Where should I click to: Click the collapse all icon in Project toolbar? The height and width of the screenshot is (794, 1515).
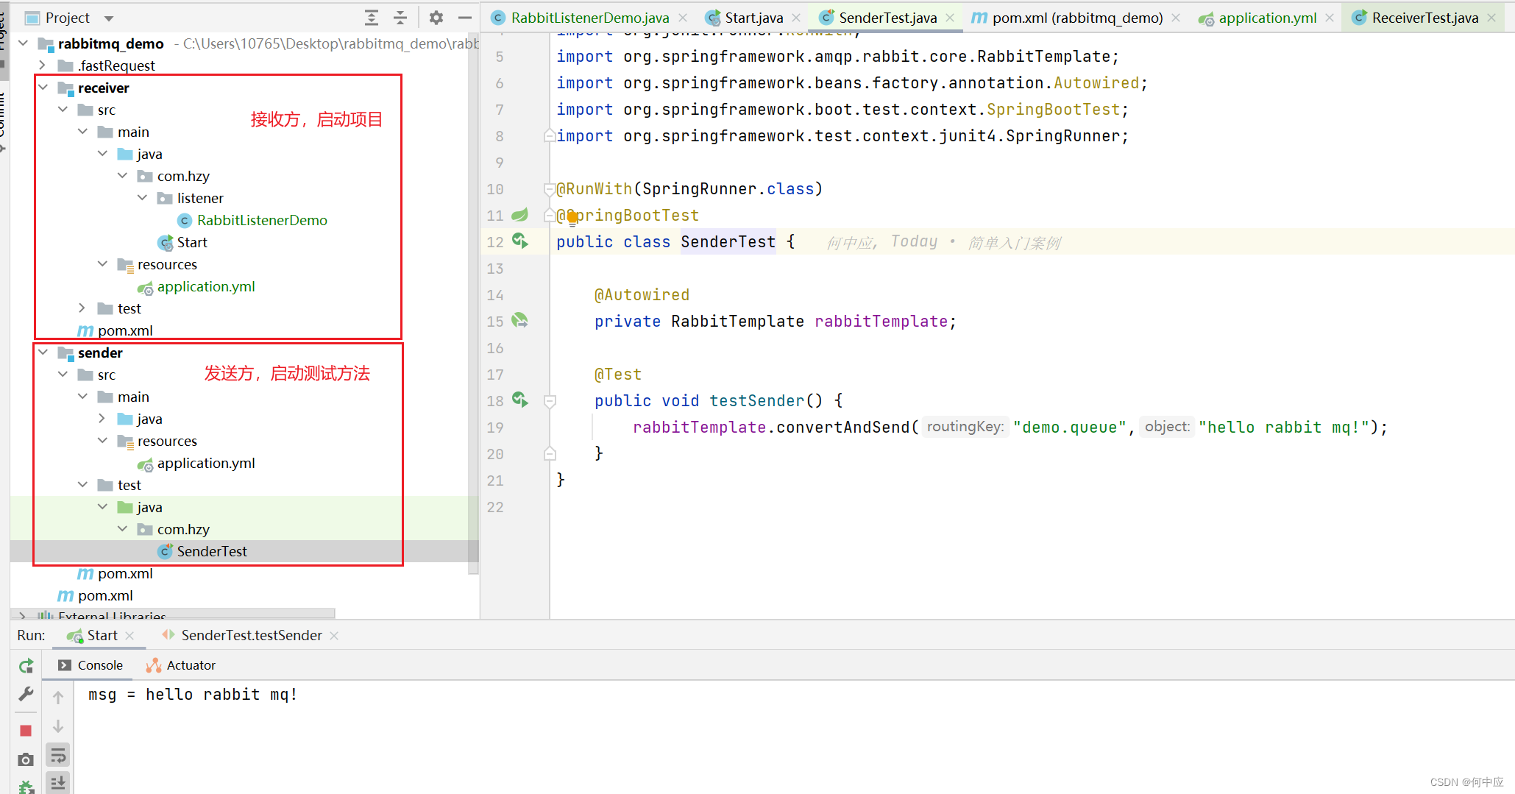click(400, 18)
